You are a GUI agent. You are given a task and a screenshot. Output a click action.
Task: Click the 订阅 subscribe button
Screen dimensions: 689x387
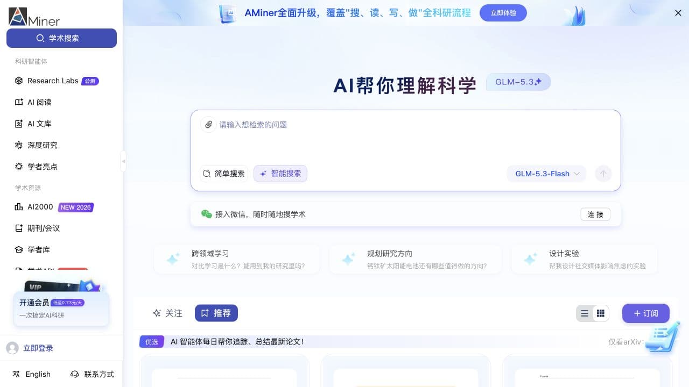tap(646, 313)
